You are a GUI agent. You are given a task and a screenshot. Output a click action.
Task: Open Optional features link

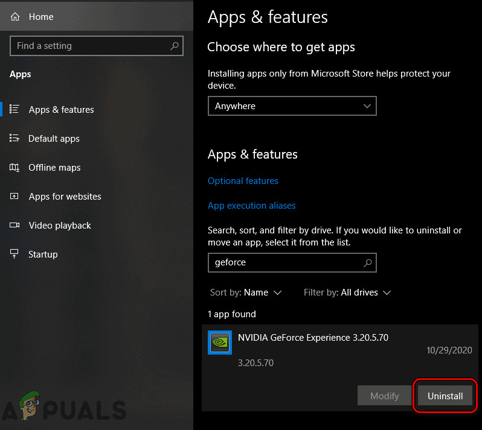click(x=243, y=181)
